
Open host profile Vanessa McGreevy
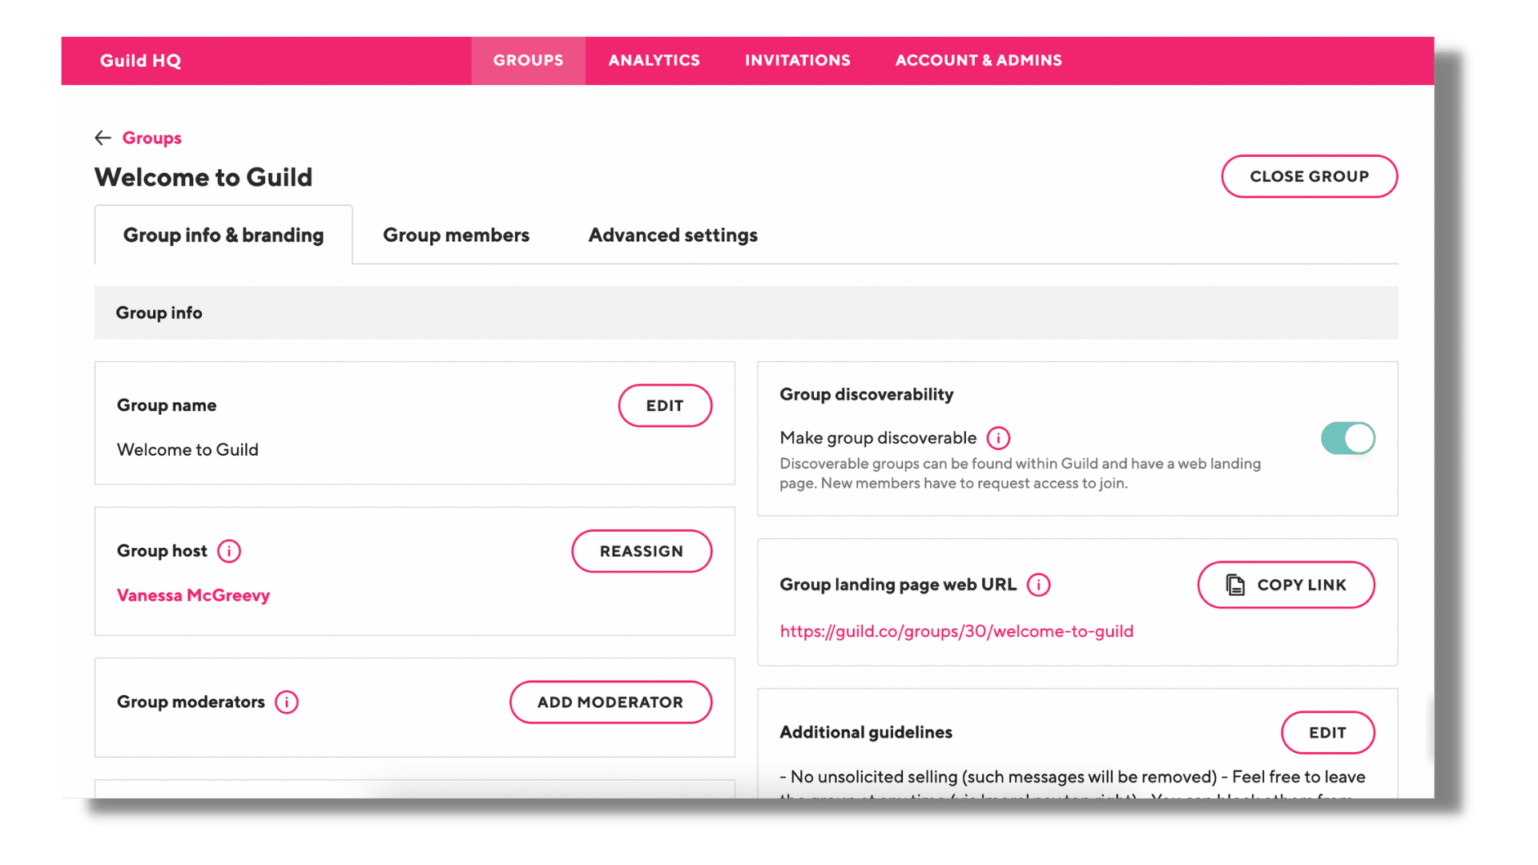point(193,595)
